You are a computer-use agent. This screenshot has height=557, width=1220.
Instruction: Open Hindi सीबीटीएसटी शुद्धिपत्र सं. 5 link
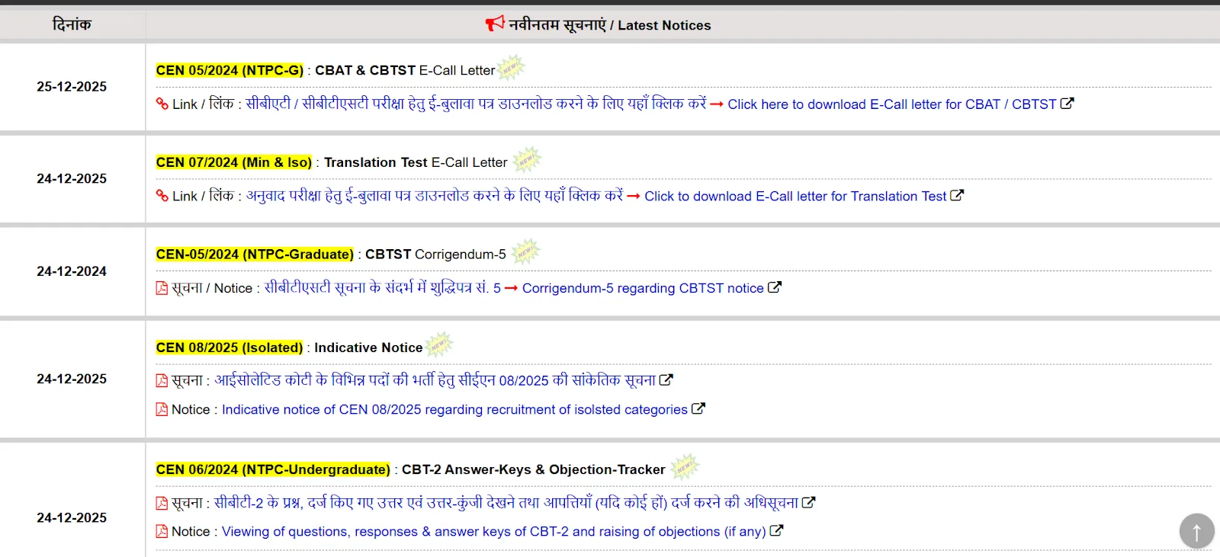[x=382, y=288]
